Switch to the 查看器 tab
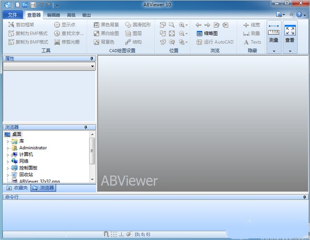The width and height of the screenshot is (310, 240). [34, 15]
